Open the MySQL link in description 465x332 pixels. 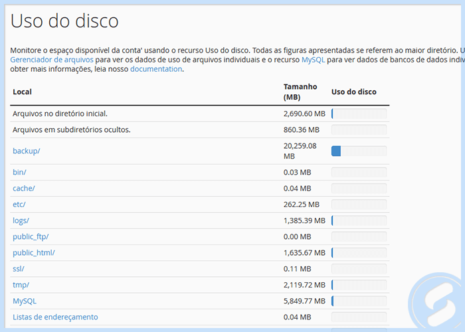pyautogui.click(x=313, y=60)
